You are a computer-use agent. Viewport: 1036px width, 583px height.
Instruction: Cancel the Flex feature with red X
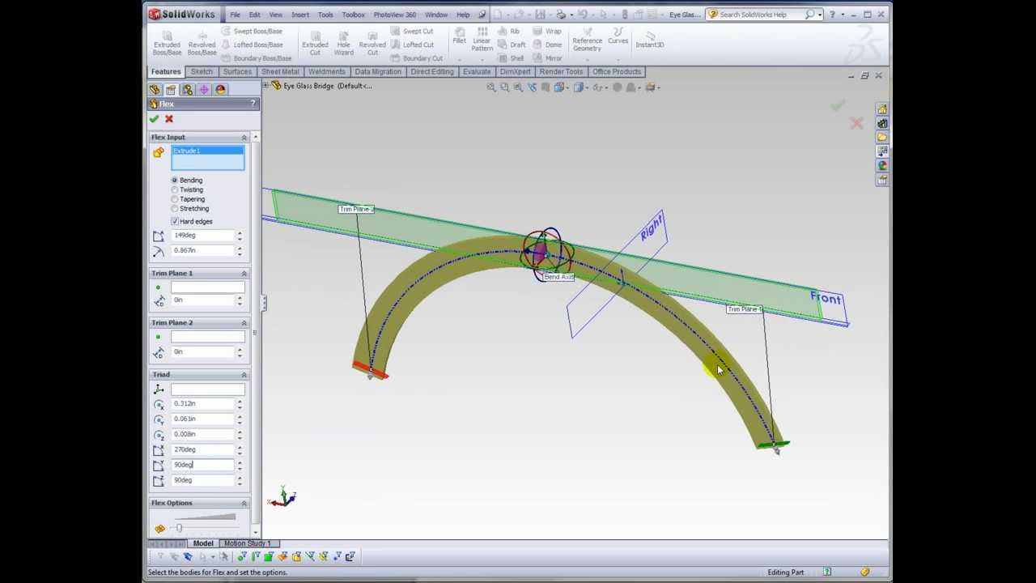[x=169, y=119]
